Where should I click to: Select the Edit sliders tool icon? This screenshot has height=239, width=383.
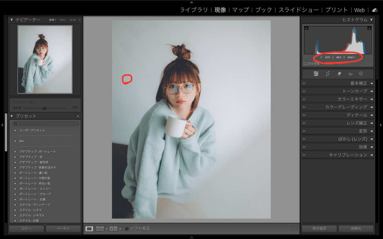pyautogui.click(x=316, y=74)
